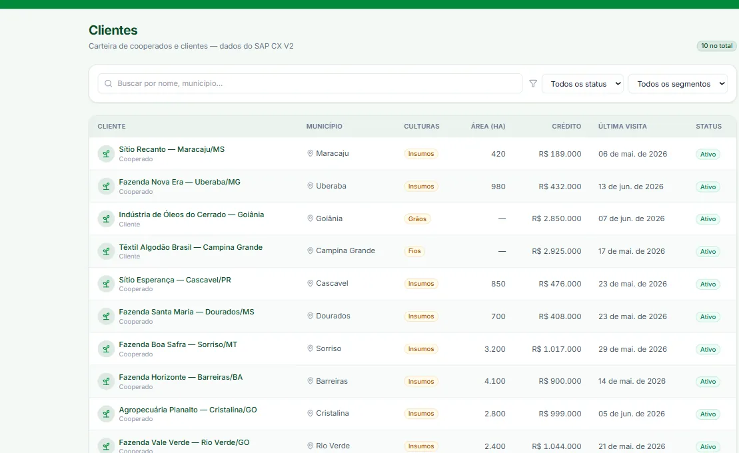Screen dimensions: 739x453
Task: Click the sprout icon for Fazenda Horizonte
Action: click(x=106, y=381)
